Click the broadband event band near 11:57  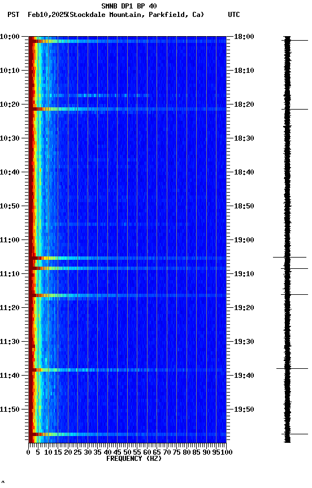(x=127, y=434)
